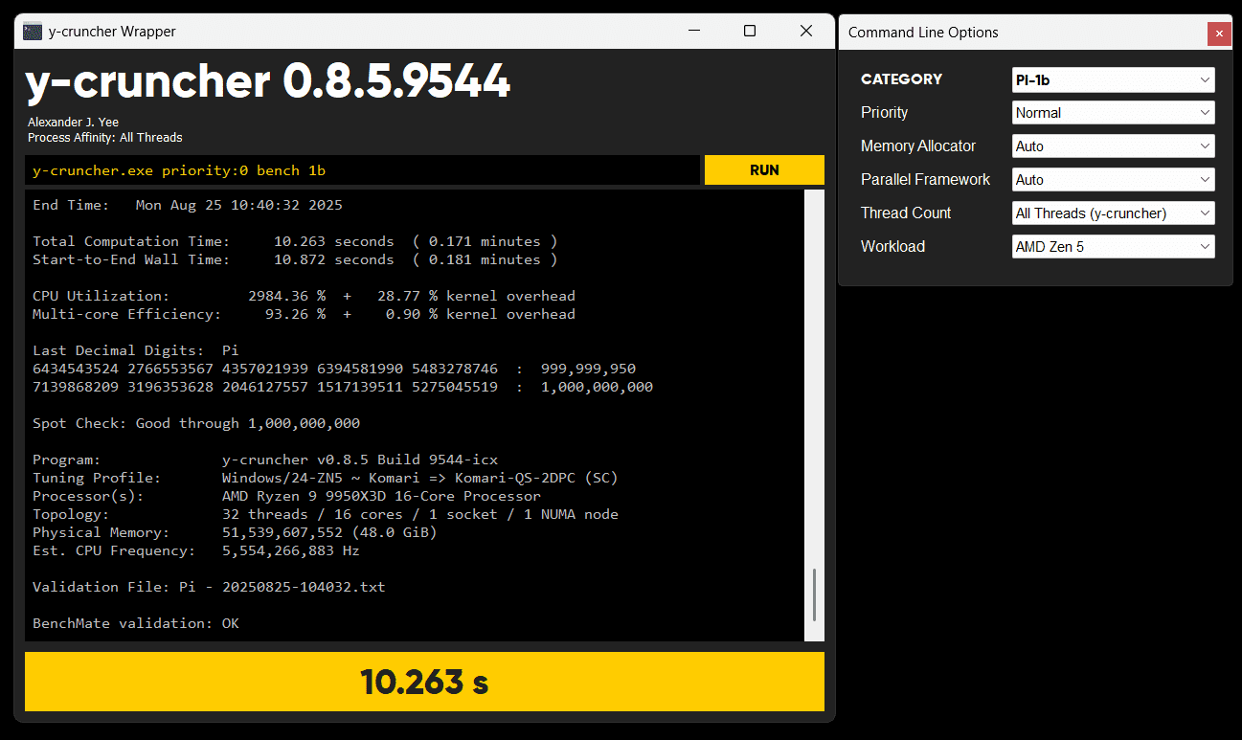Click the command line input field
The image size is (1242, 740).
tap(362, 170)
